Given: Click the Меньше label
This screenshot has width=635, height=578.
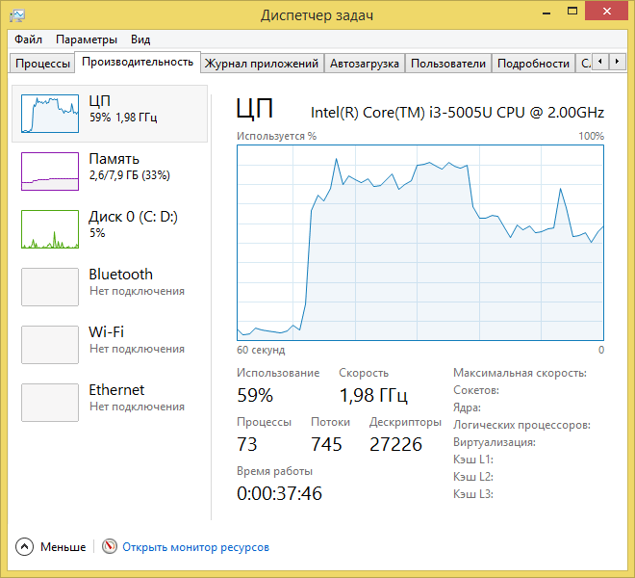Looking at the screenshot, I should (63, 547).
